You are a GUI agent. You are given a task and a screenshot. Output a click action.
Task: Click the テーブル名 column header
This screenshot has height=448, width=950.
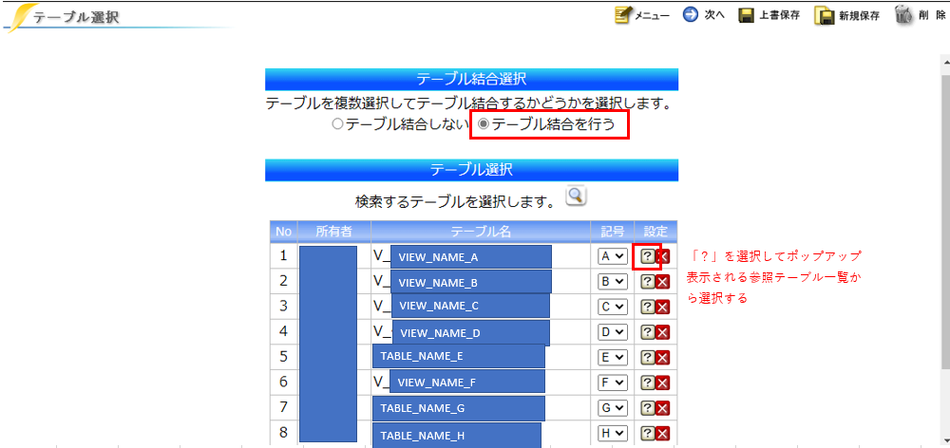click(481, 232)
